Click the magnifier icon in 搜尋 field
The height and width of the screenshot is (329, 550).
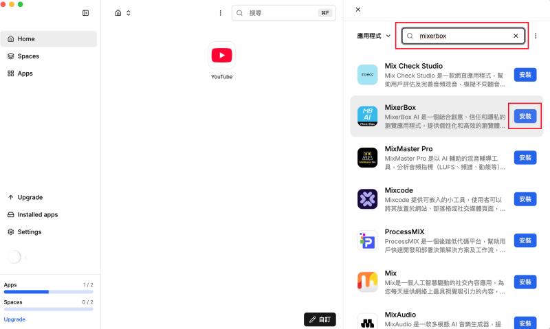click(239, 13)
